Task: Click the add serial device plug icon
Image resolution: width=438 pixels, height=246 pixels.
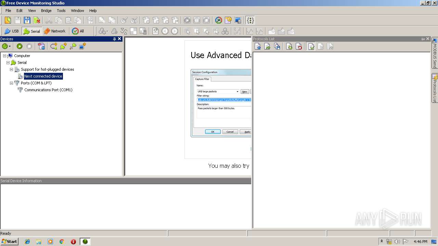Action: (63, 46)
